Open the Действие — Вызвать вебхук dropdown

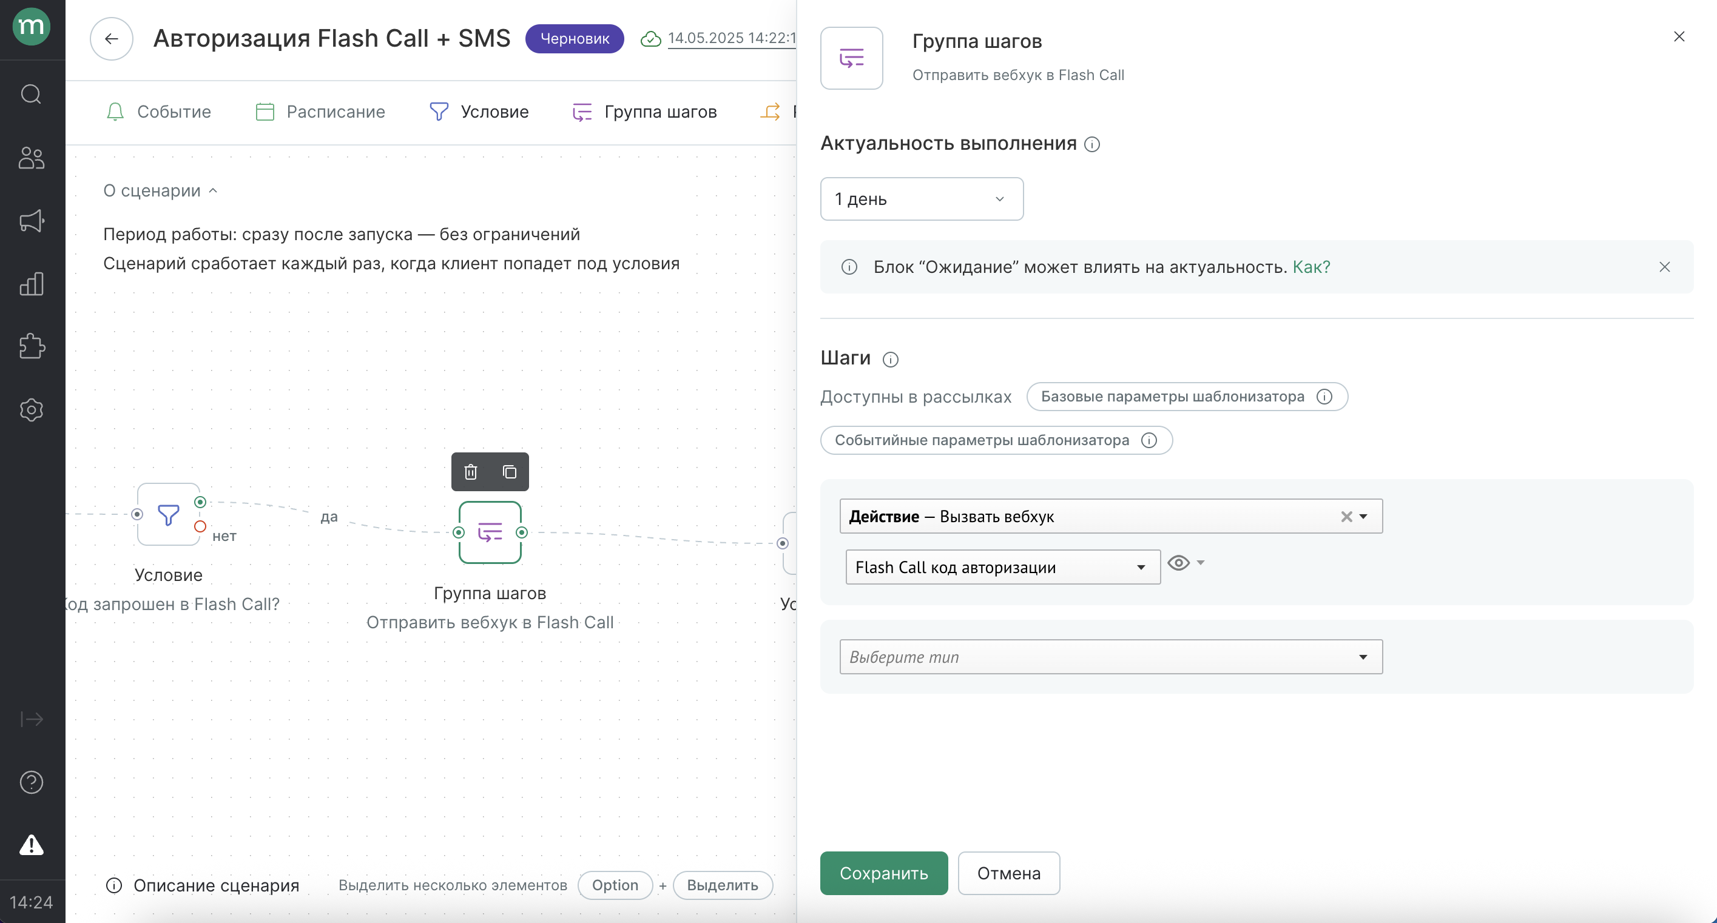[x=1111, y=516]
